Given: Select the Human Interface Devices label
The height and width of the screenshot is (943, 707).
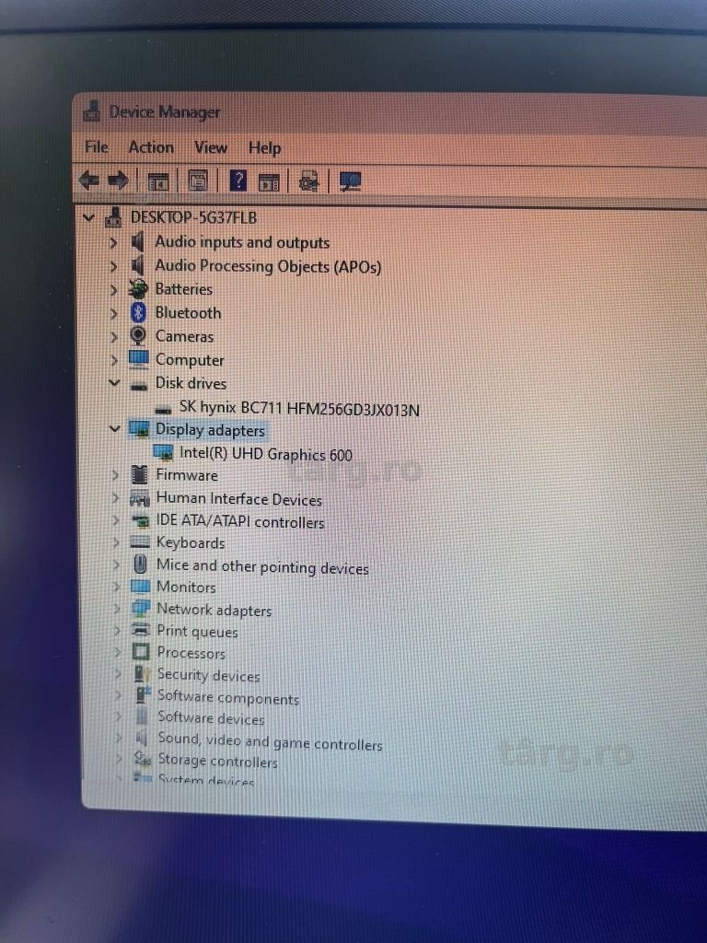Looking at the screenshot, I should pyautogui.click(x=239, y=498).
